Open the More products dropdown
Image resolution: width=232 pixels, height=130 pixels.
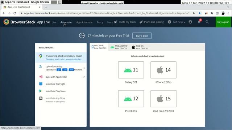coord(110,22)
